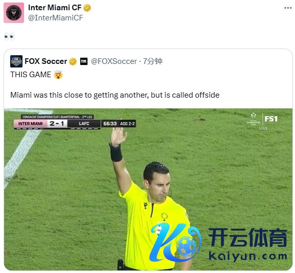Screen dimensions: 295x273
Task: Click Inter Miami CF gold verified badge
Action: pos(87,8)
